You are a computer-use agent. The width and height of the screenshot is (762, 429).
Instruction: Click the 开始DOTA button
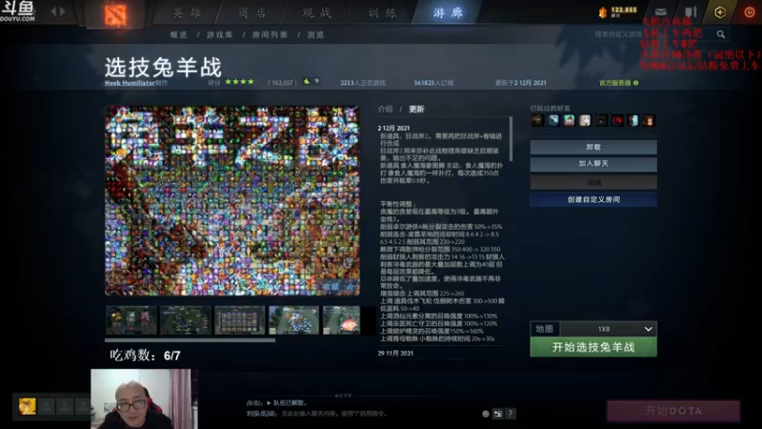tap(673, 411)
